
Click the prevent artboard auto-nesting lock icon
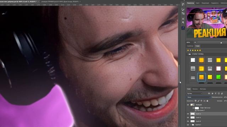(x=204, y=101)
